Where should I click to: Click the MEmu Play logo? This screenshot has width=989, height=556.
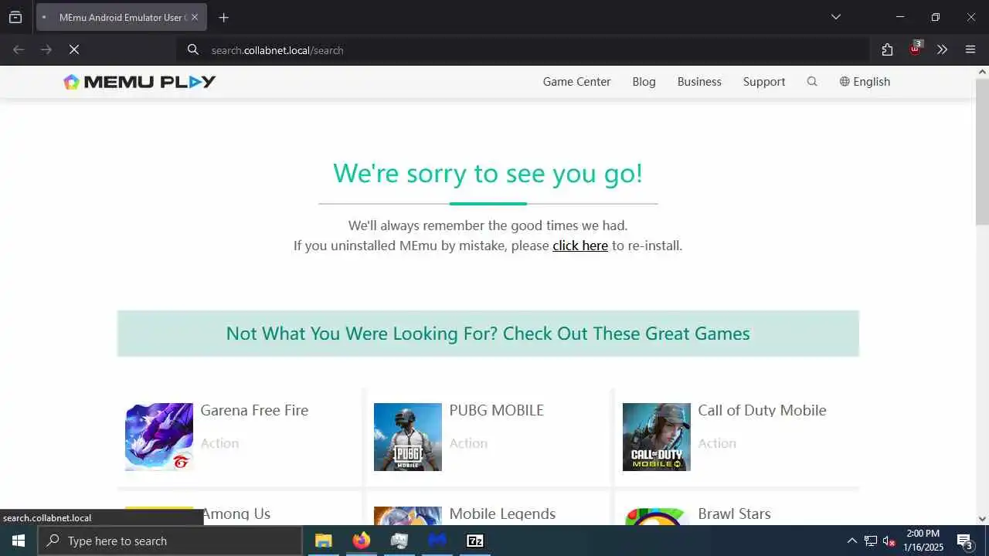[x=140, y=82]
